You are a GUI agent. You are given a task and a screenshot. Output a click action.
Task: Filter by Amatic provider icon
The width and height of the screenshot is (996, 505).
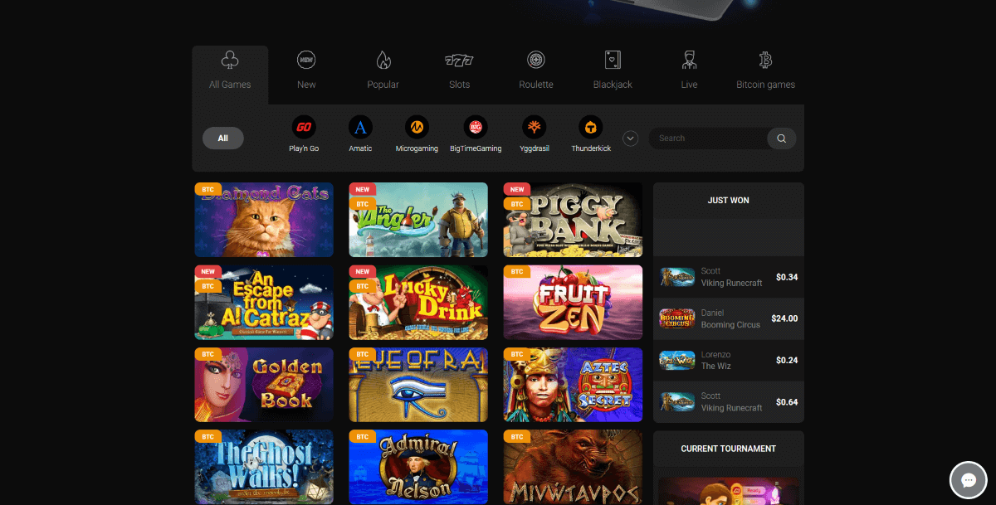pos(360,127)
